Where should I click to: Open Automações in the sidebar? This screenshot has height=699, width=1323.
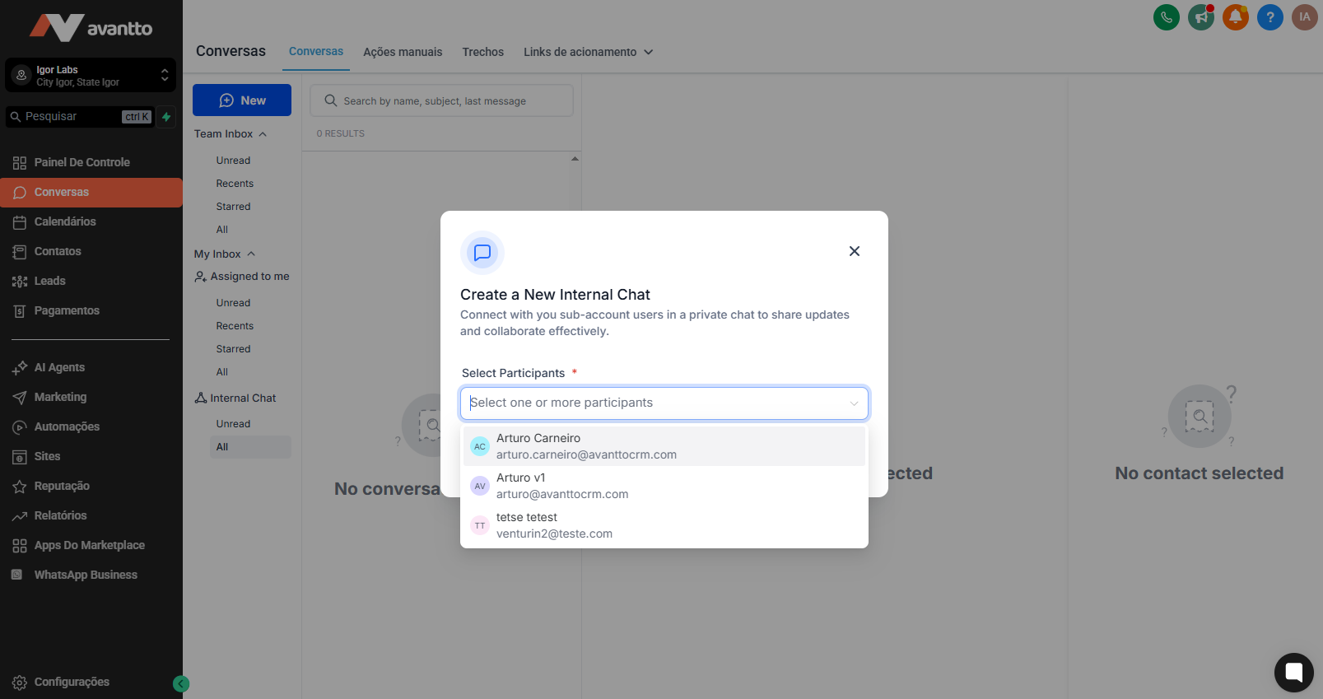91,426
